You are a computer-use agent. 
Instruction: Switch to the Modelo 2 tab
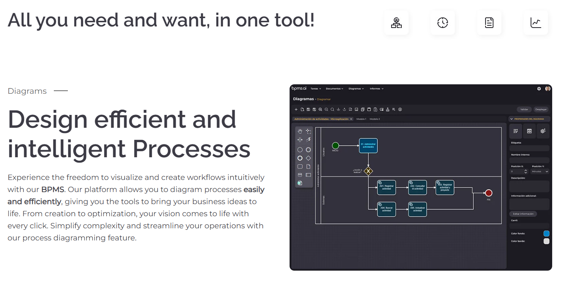(375, 119)
